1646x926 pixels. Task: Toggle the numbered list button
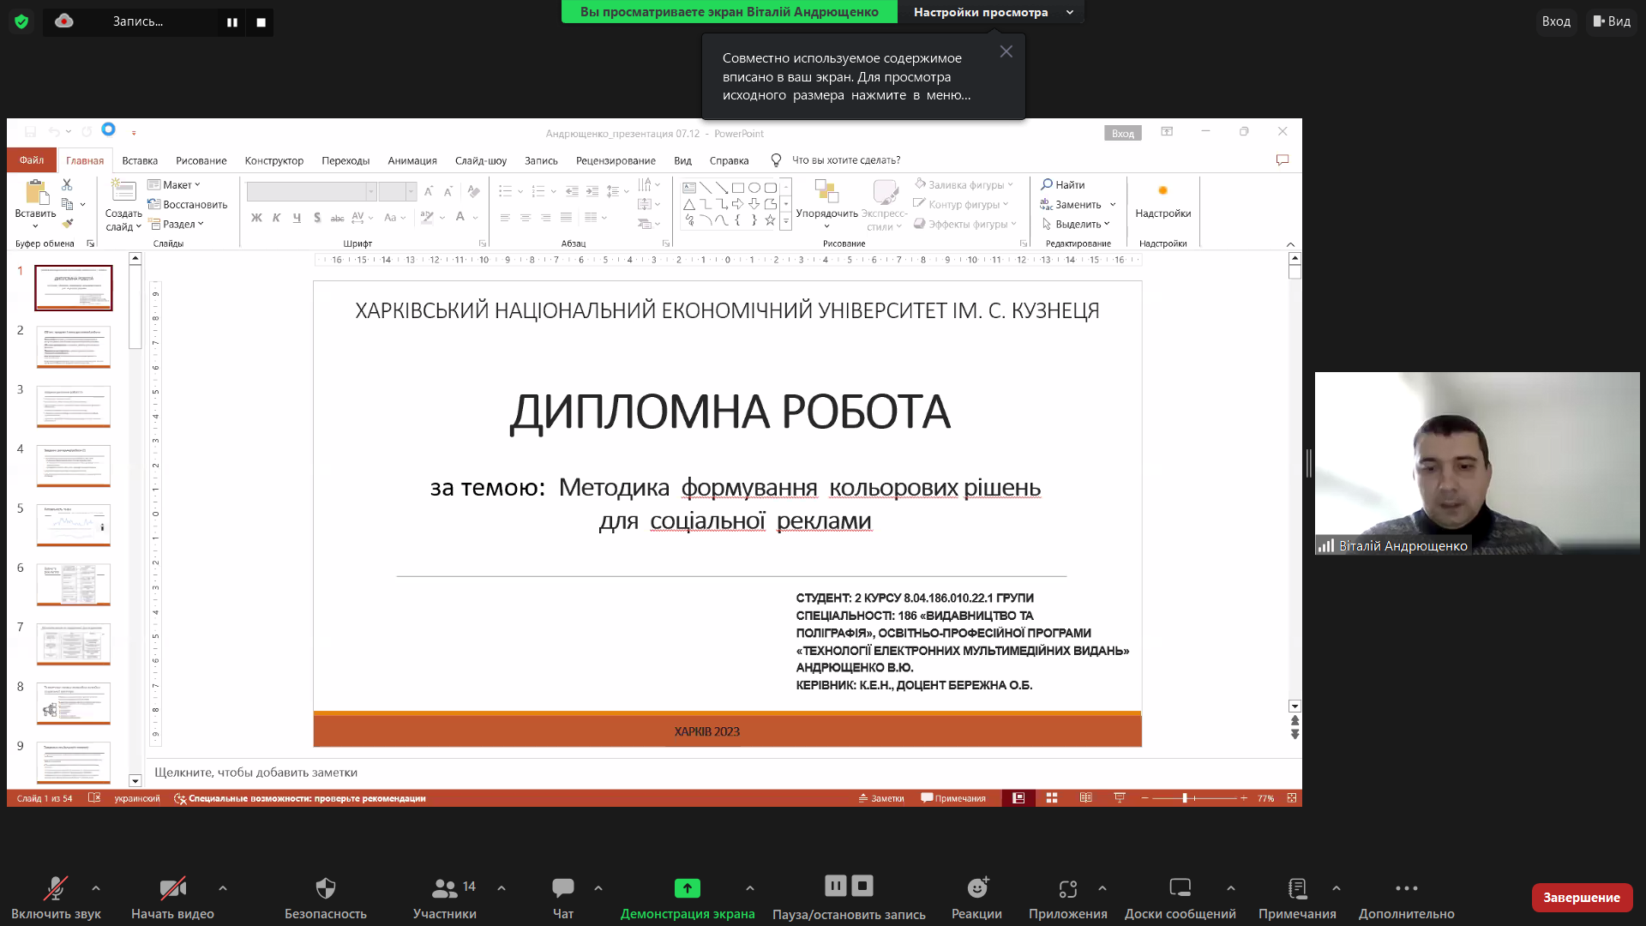coord(538,191)
